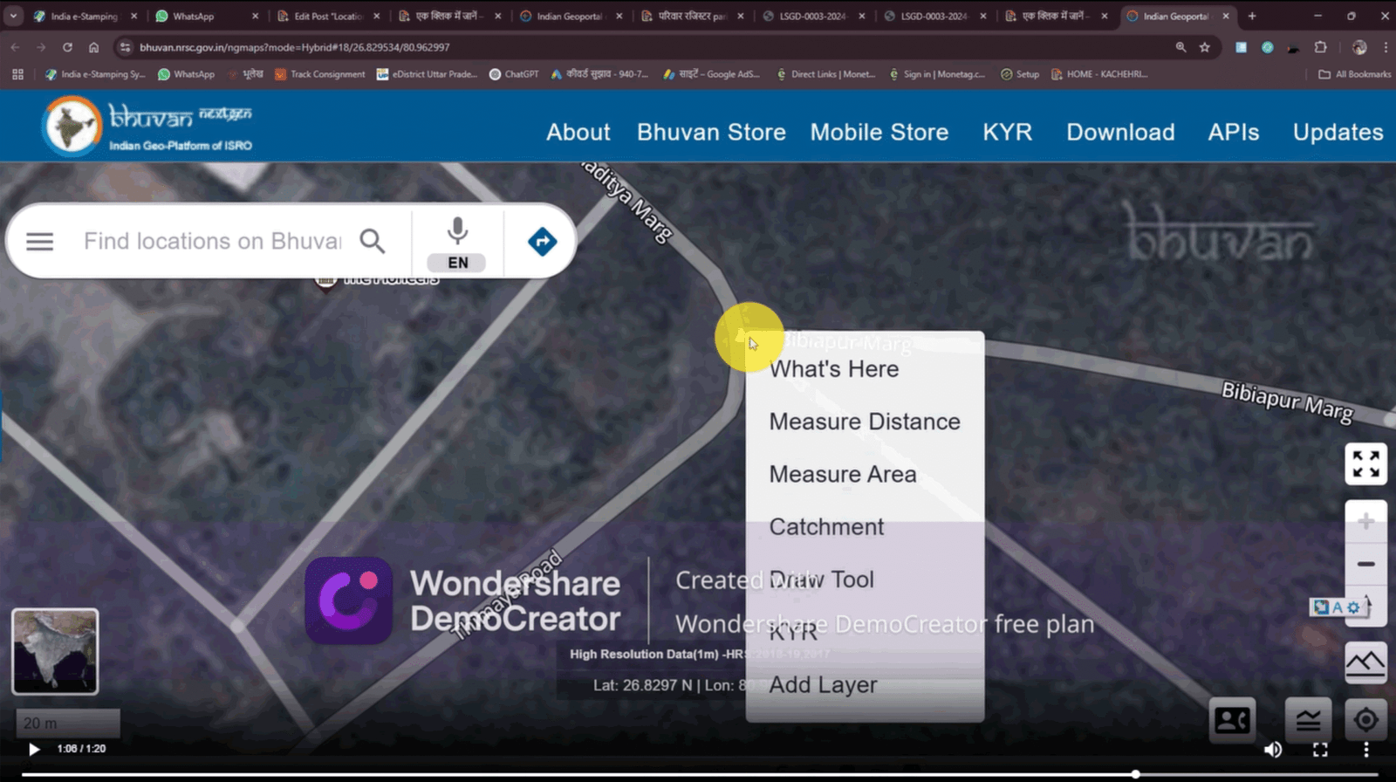The height and width of the screenshot is (782, 1396).
Task: Open the APIs header link
Action: [1234, 133]
